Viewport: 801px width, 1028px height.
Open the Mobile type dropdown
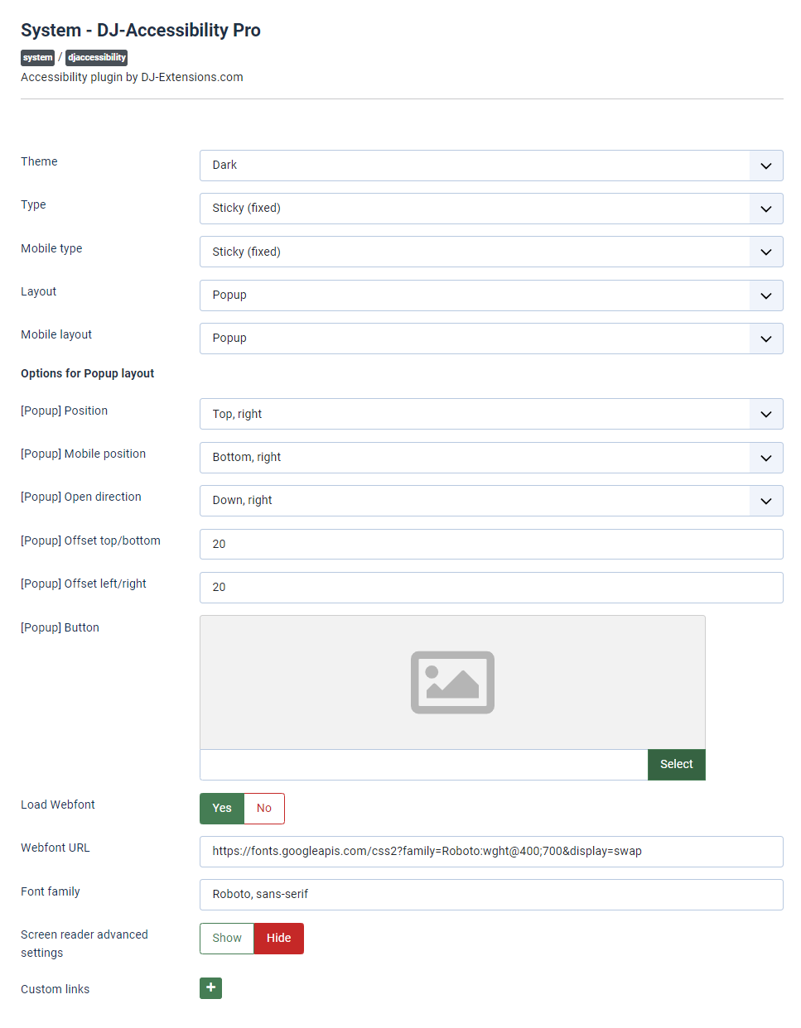[491, 252]
